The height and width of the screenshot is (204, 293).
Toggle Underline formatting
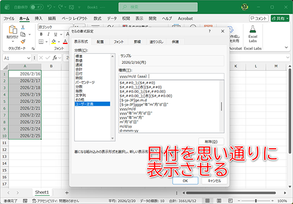(x=55, y=34)
